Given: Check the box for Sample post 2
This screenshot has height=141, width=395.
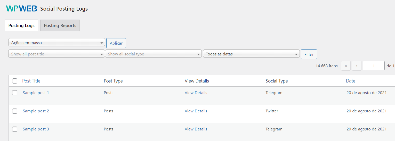Looking at the screenshot, I should point(15,111).
